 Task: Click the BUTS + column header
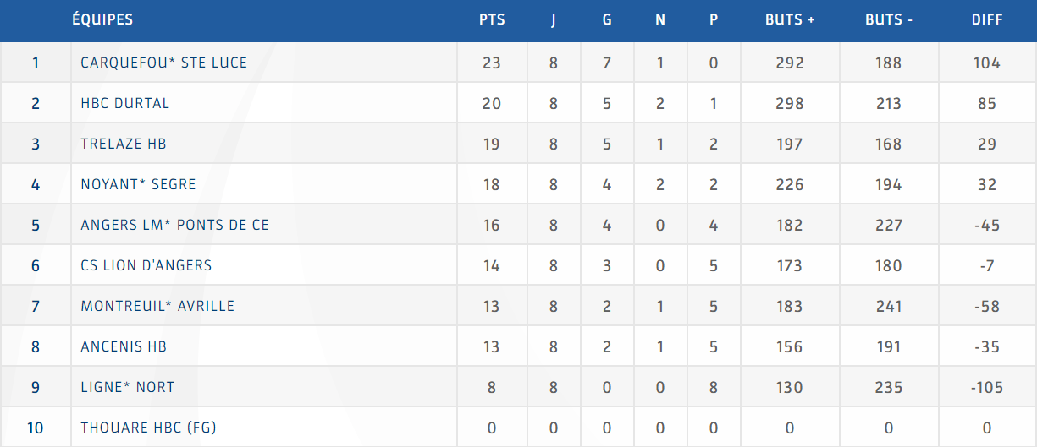coord(790,19)
